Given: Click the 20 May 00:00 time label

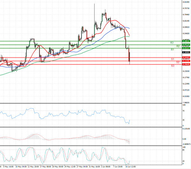Looking at the screenshot, I should click(58, 166).
